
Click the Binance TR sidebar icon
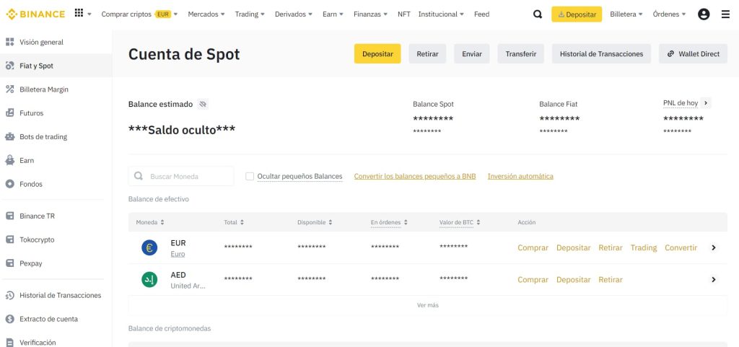10,216
